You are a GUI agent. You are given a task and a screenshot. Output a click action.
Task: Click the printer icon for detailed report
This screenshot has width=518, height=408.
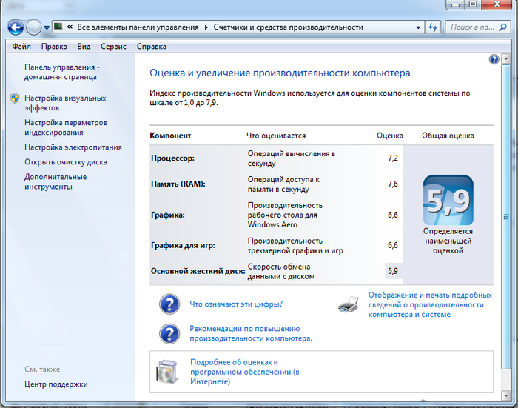(349, 304)
